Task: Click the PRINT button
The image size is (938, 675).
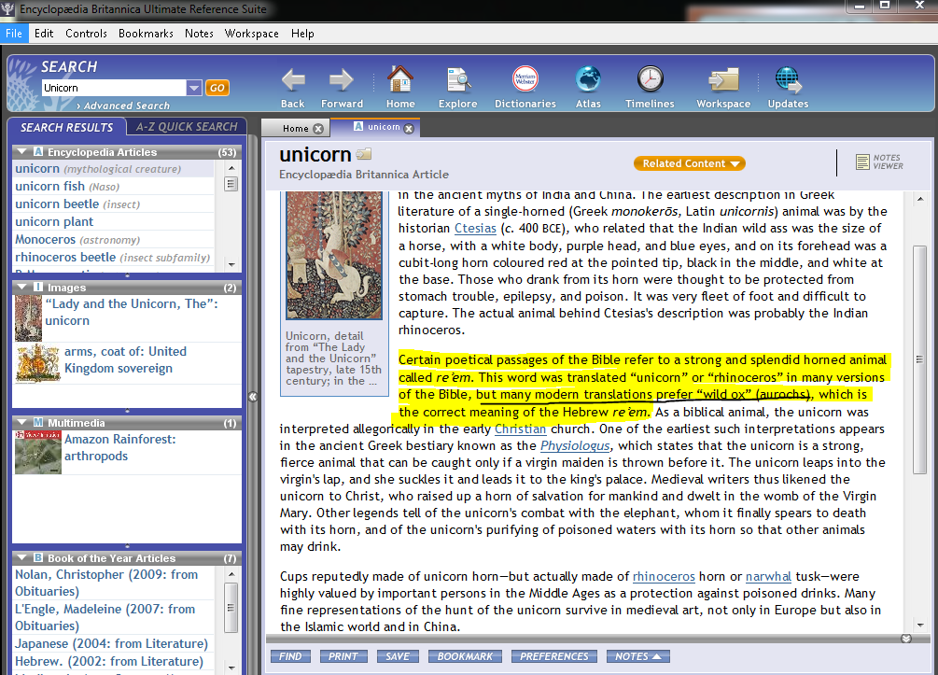Action: [343, 656]
